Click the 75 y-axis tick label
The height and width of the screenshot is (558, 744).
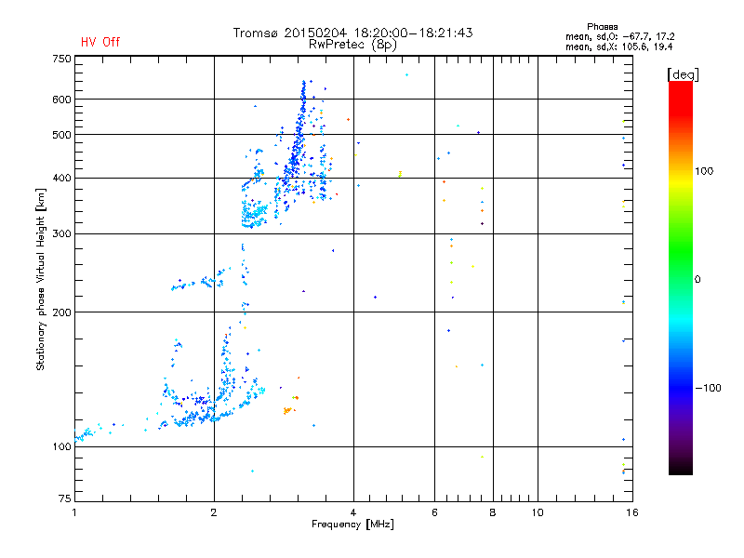(65, 498)
